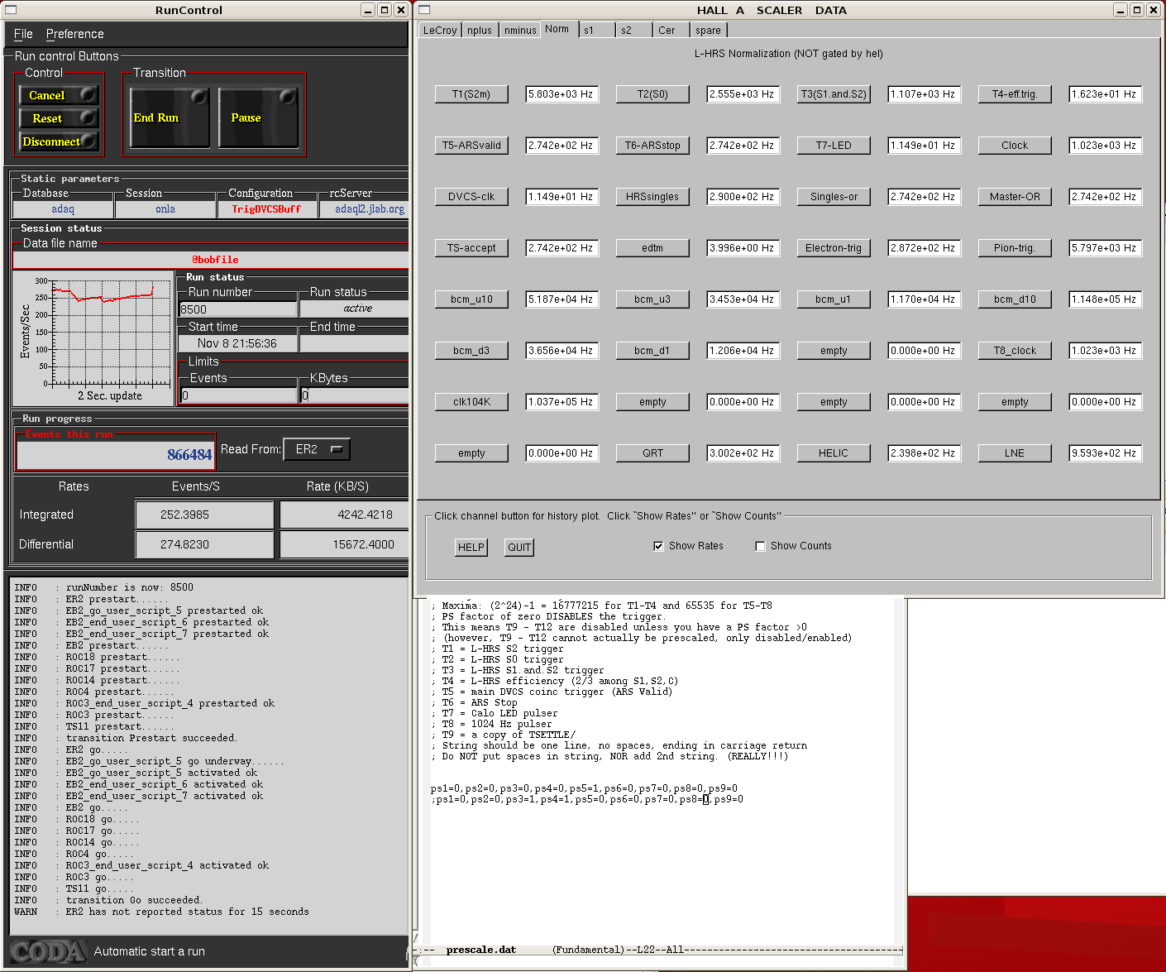Select the Norm tab
This screenshot has width=1166, height=972.
(557, 29)
